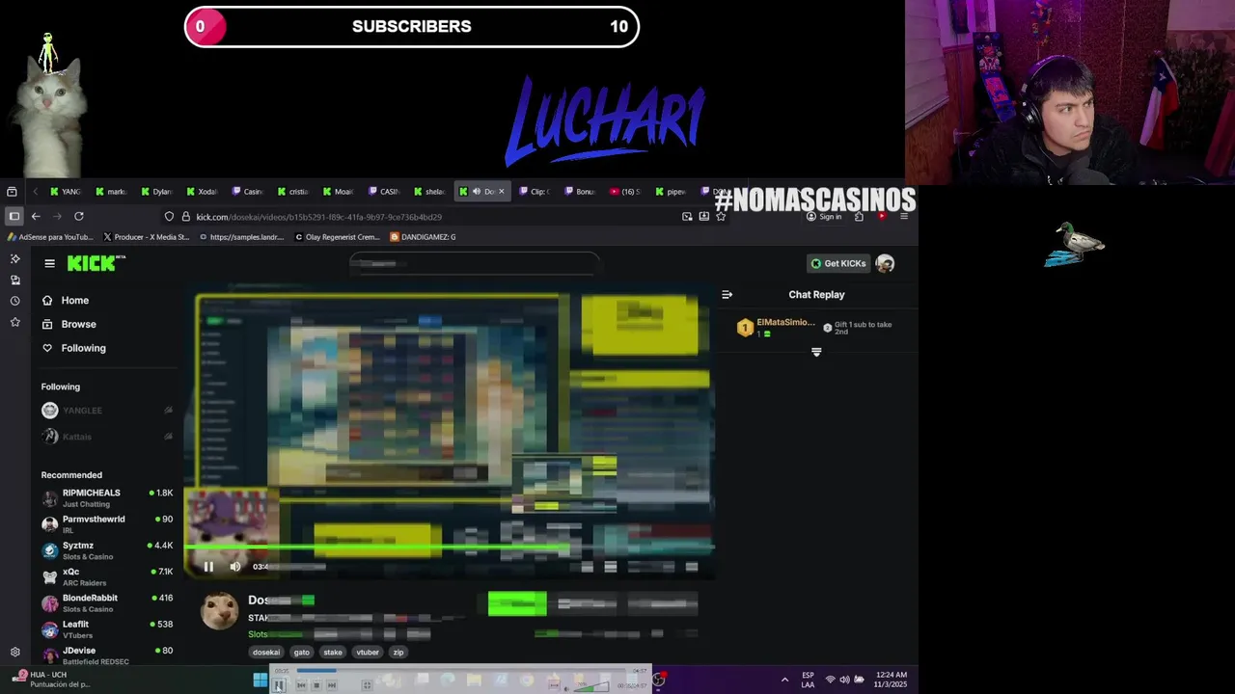The image size is (1235, 694).
Task: Open browser sidebar history clock icon
Action: pyautogui.click(x=14, y=301)
